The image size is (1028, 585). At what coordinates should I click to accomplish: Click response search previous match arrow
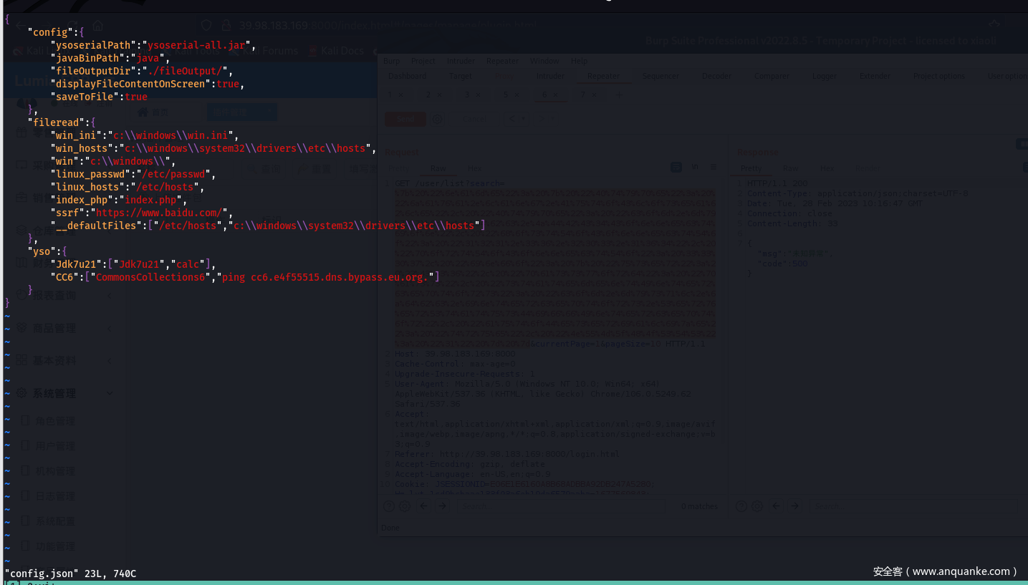776,506
